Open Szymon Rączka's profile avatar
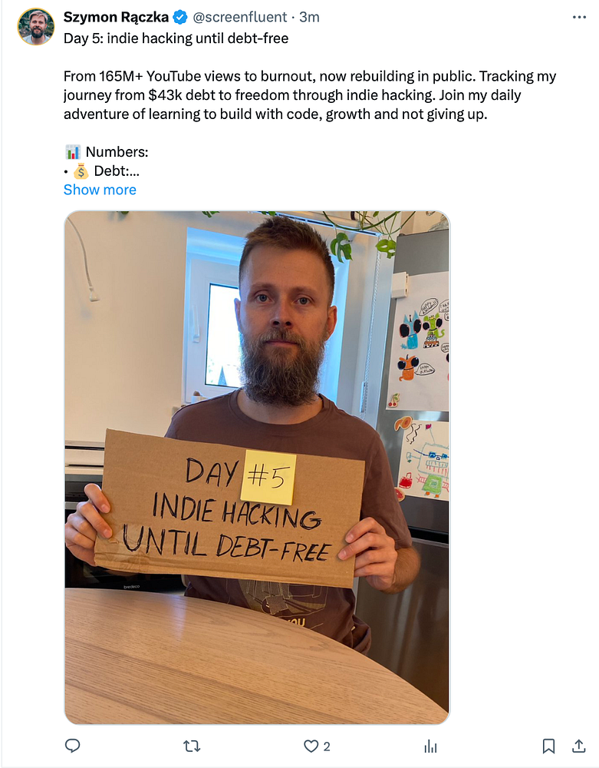The image size is (599, 768). tap(36, 26)
